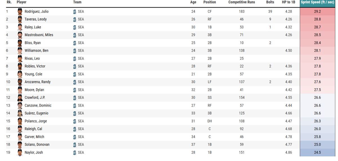Screen dimensions: 338x161
Task: Sort by HP to 1B column header
Action: point(288,2)
